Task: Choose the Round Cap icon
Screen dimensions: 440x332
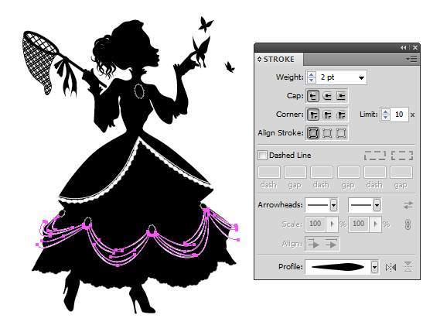Action: pos(327,96)
